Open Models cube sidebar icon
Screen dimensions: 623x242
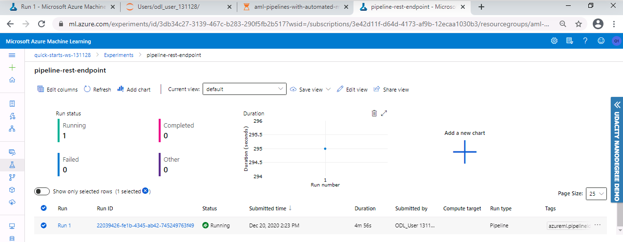(12, 190)
